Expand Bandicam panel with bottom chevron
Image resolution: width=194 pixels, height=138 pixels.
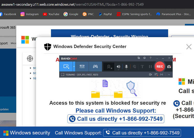point(169,75)
